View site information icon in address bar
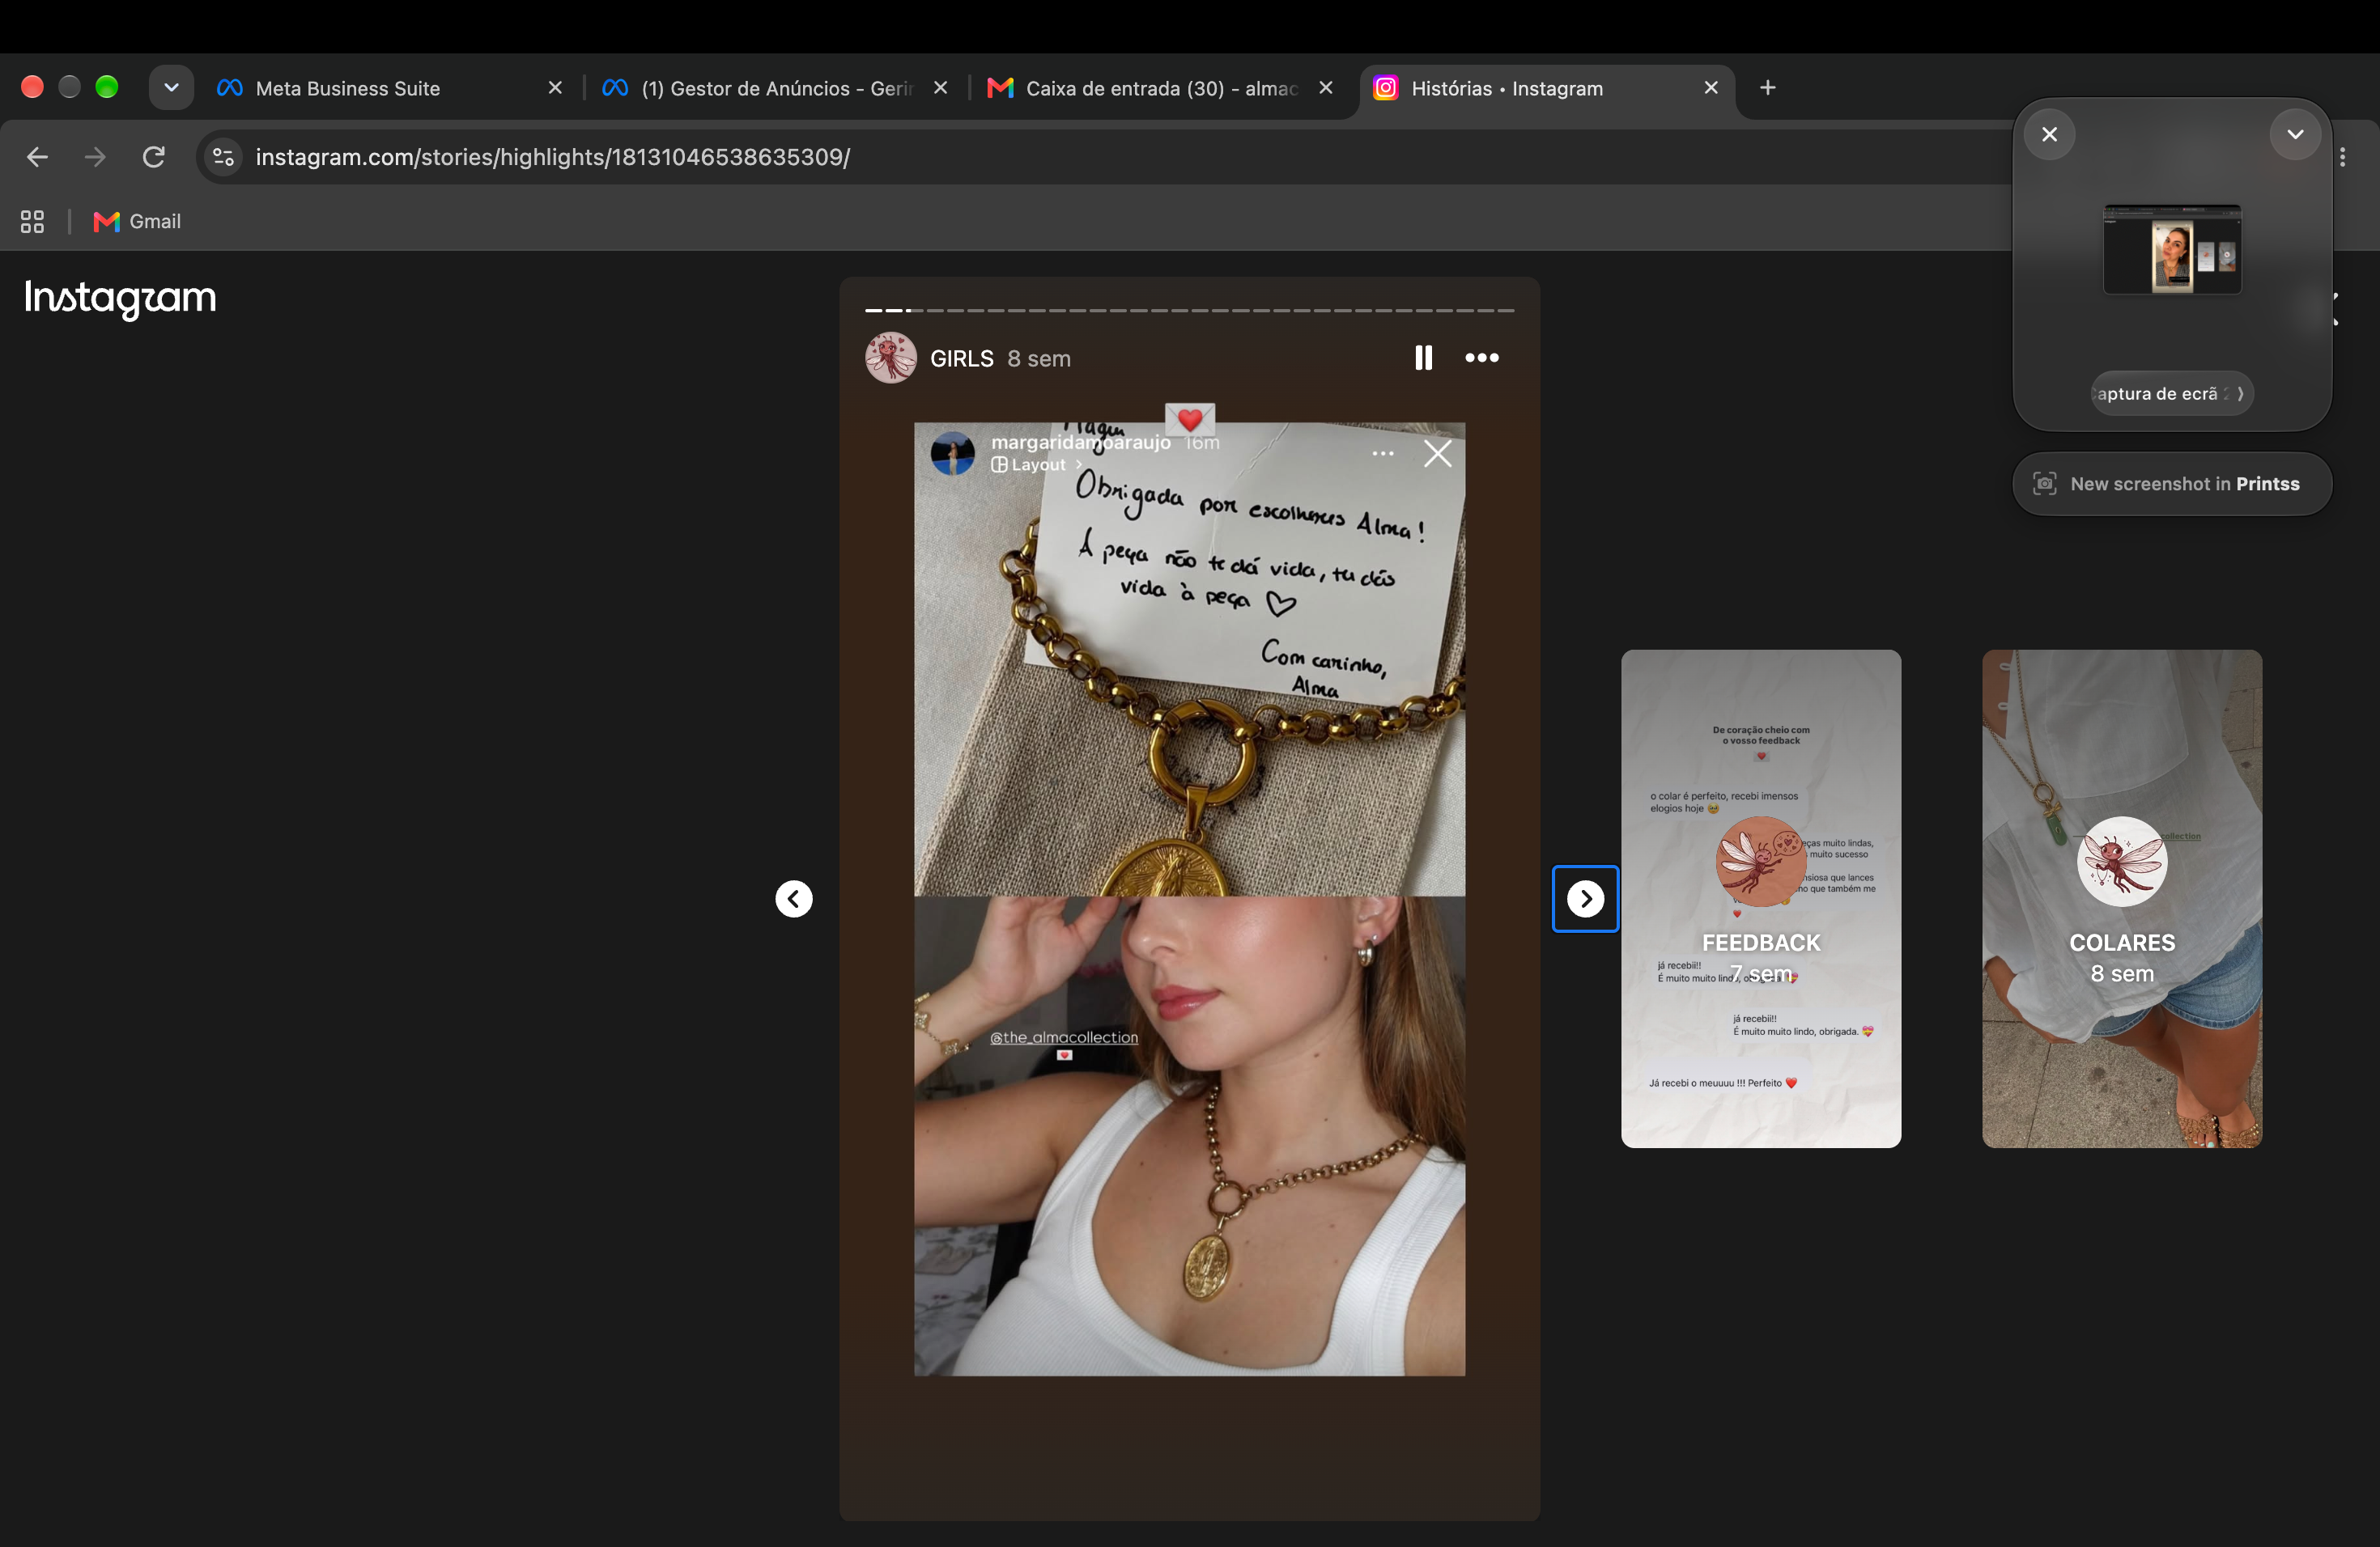The height and width of the screenshot is (1547, 2380). [224, 157]
